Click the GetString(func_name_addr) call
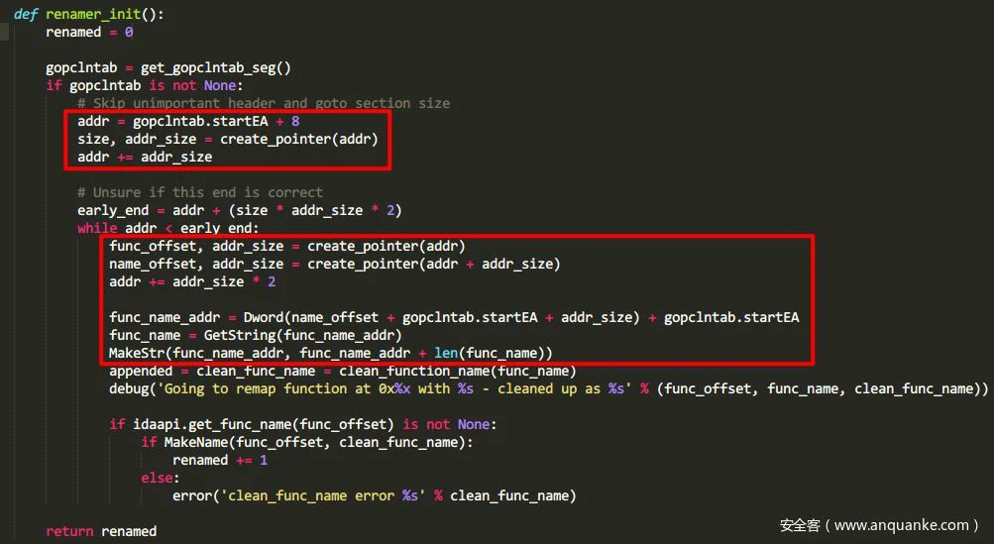 302,335
